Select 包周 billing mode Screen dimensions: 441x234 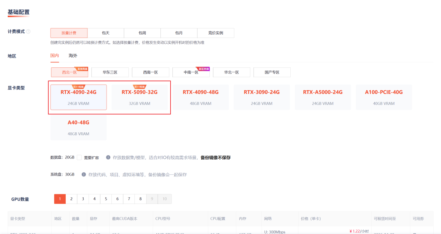coord(143,33)
